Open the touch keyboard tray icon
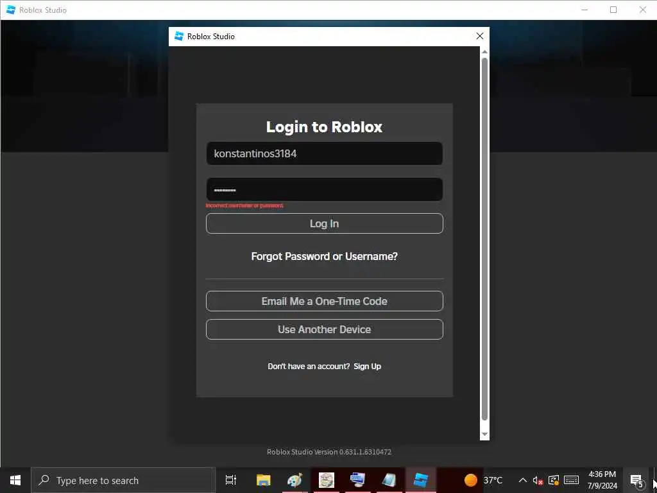This screenshot has height=493, width=657. 571,480
